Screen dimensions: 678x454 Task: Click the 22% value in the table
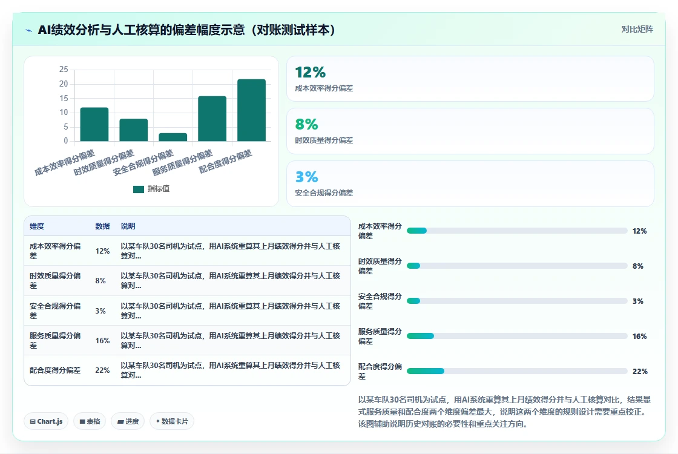pyautogui.click(x=102, y=370)
